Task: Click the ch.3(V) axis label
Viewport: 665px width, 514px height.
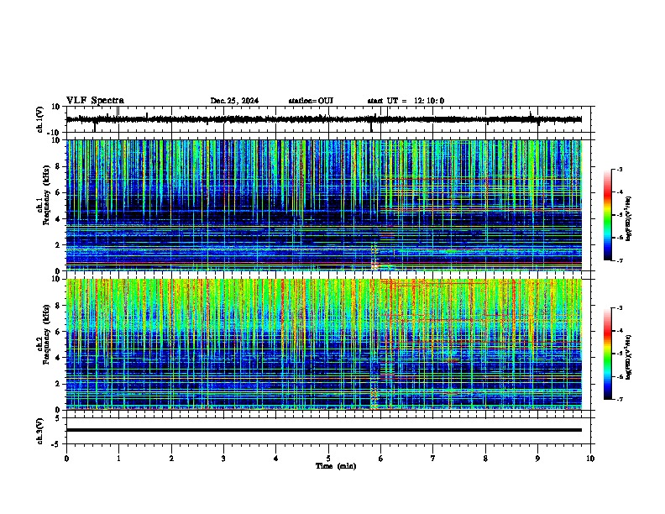Action: tap(40, 431)
